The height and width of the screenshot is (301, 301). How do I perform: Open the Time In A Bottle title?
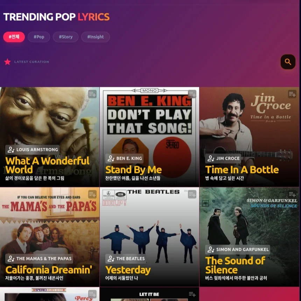(242, 170)
